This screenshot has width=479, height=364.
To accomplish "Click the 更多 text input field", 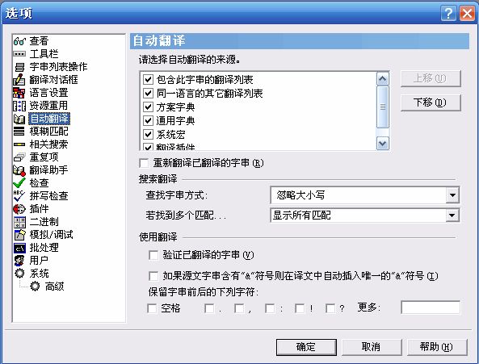I will [x=431, y=308].
